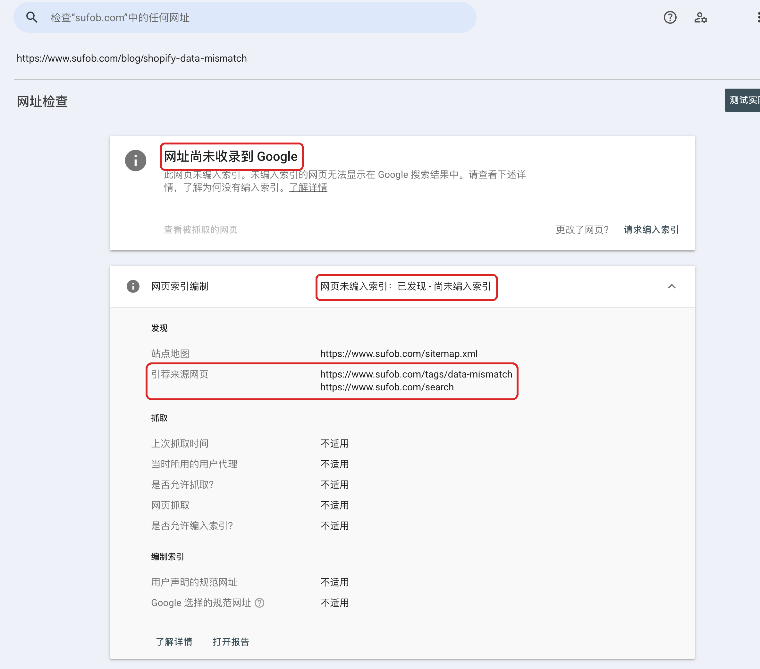Open the help question-mark icon
This screenshot has height=669, width=760.
pos(670,18)
